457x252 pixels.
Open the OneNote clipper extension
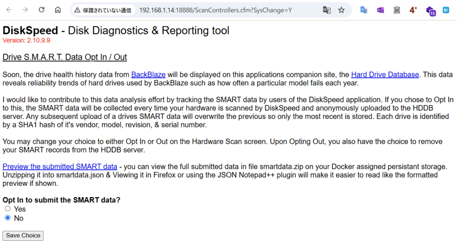pos(380,10)
